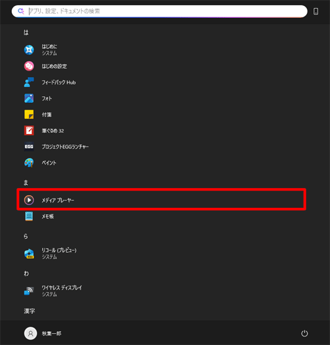330x345 pixels.
Task: Click the power button icon
Action: pyautogui.click(x=304, y=333)
